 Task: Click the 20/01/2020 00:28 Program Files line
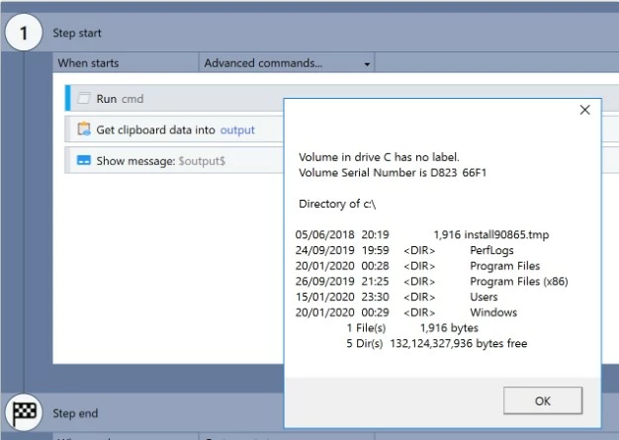pos(417,266)
